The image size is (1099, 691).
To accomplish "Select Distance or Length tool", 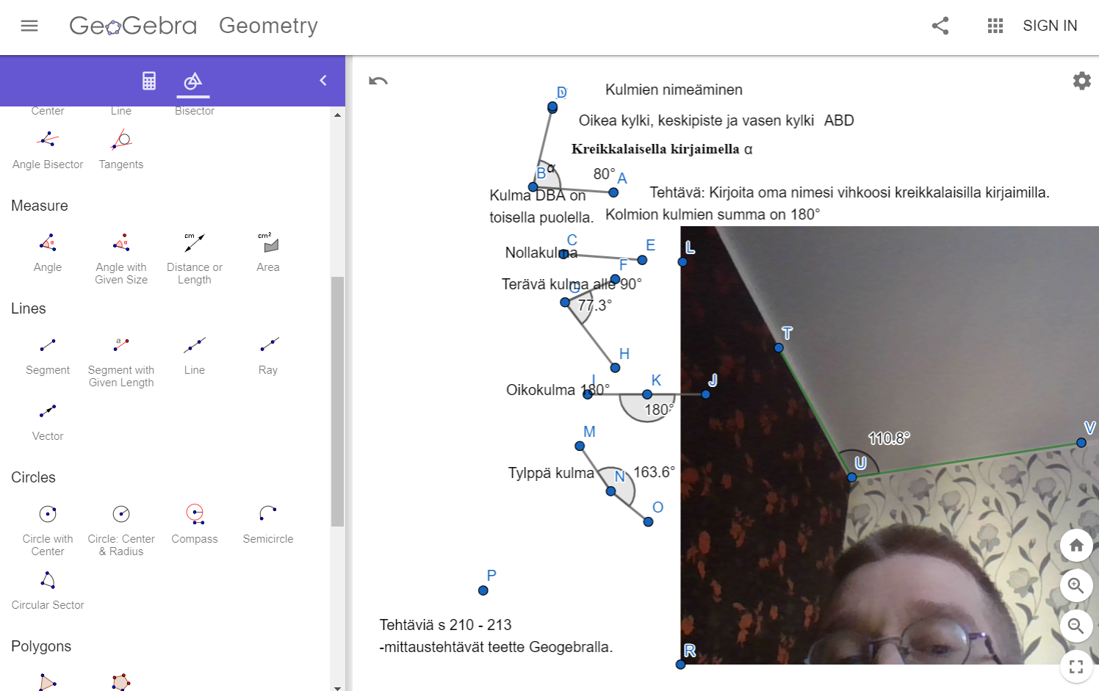I will 195,258.
